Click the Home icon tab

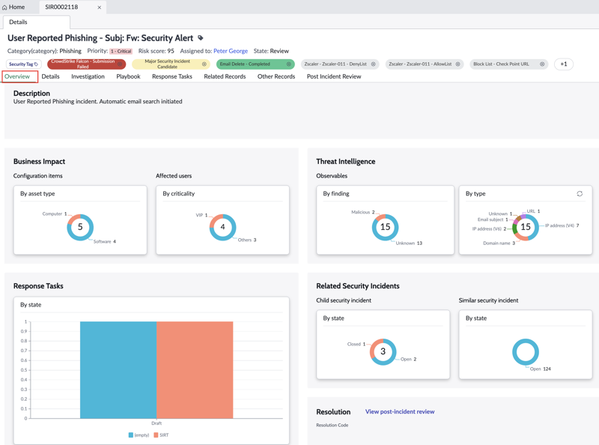point(13,7)
